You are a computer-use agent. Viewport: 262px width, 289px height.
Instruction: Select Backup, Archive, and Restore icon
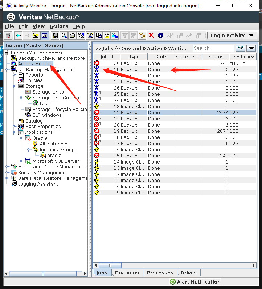(14, 58)
